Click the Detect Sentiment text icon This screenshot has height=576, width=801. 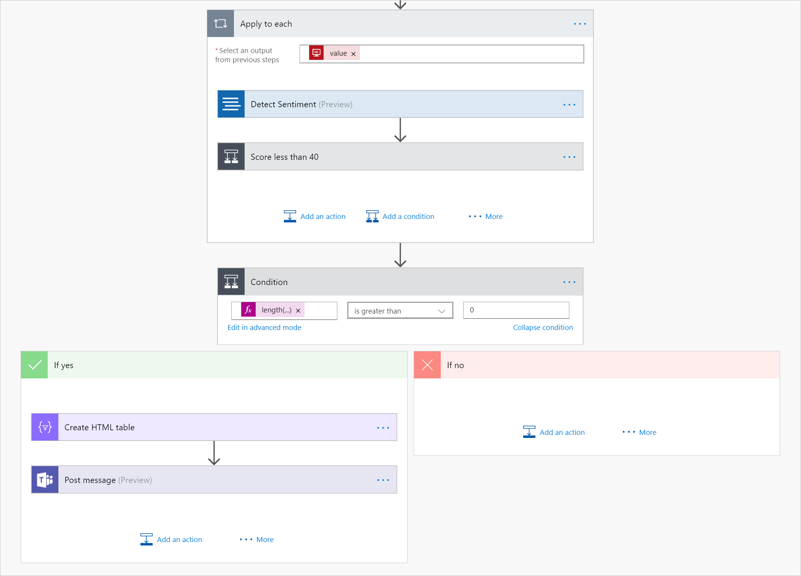click(x=231, y=104)
